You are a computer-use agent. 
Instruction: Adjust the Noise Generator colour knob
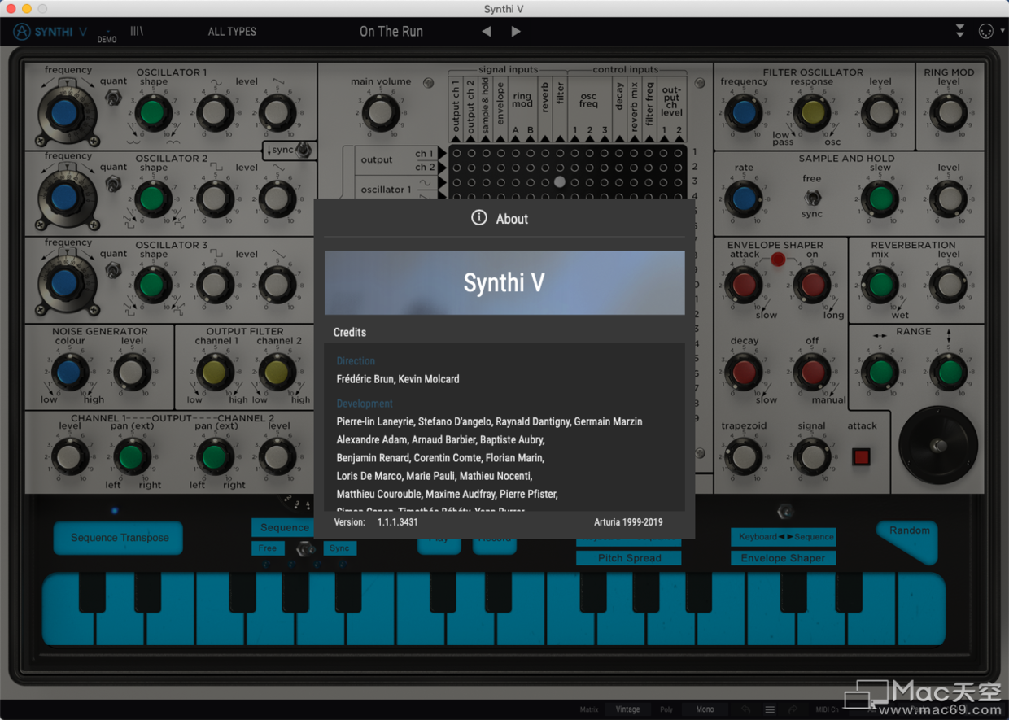click(x=69, y=372)
